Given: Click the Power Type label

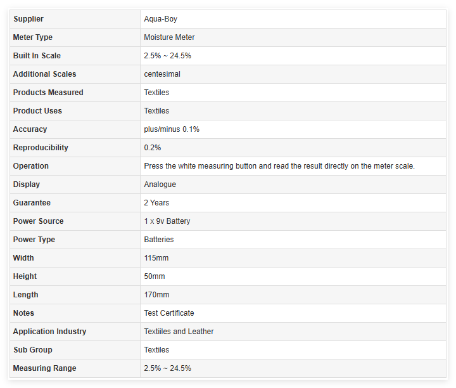Looking at the screenshot, I should (x=34, y=240).
